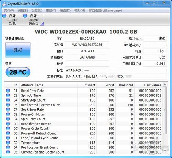Click the 已用次数总计 value 6 次
This screenshot has height=158, width=172.
155,57
